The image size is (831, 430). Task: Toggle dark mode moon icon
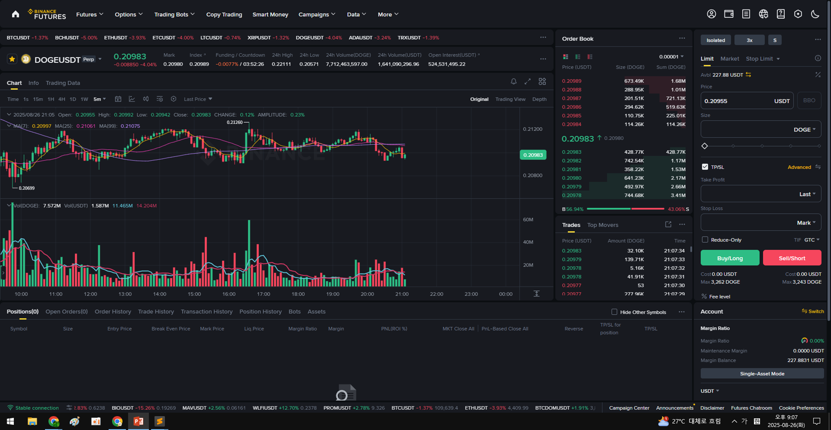coord(815,14)
